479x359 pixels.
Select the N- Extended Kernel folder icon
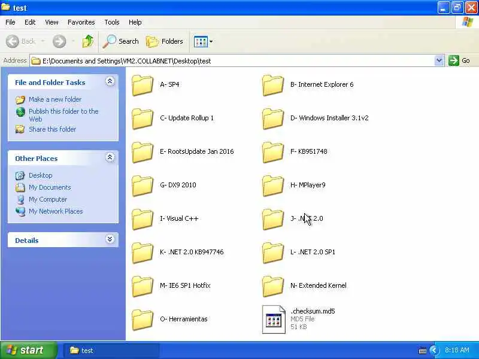pyautogui.click(x=273, y=287)
